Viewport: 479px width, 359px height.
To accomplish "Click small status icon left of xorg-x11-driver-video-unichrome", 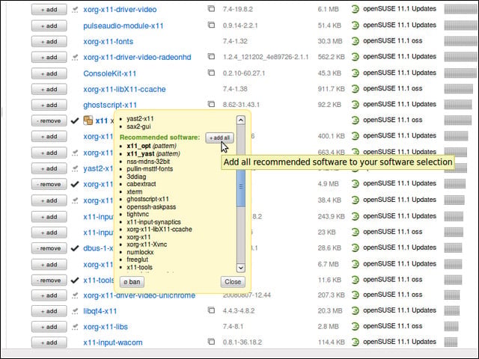I will 75,295.
